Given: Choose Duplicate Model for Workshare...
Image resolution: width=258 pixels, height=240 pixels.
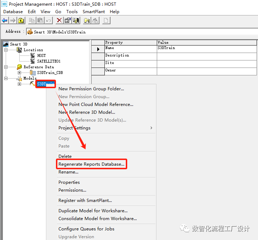Looking at the screenshot, I should click(93, 211).
